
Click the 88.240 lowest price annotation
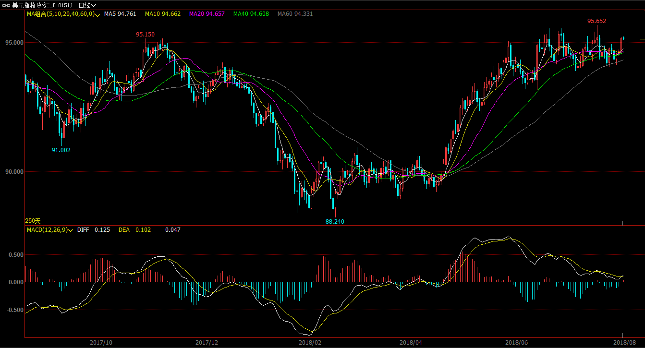[335, 222]
